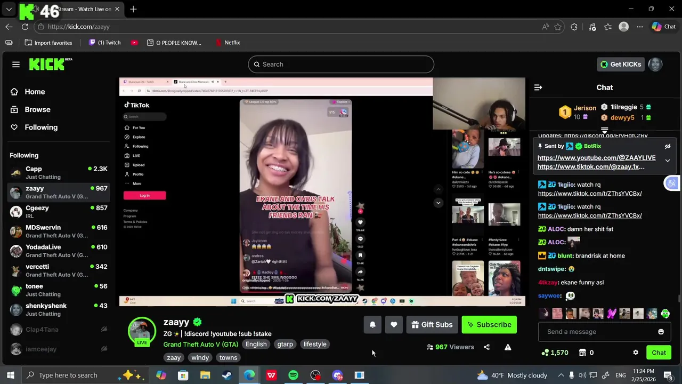Close the current Kick browser tab
Screen dimensions: 682x384
coord(117,9)
